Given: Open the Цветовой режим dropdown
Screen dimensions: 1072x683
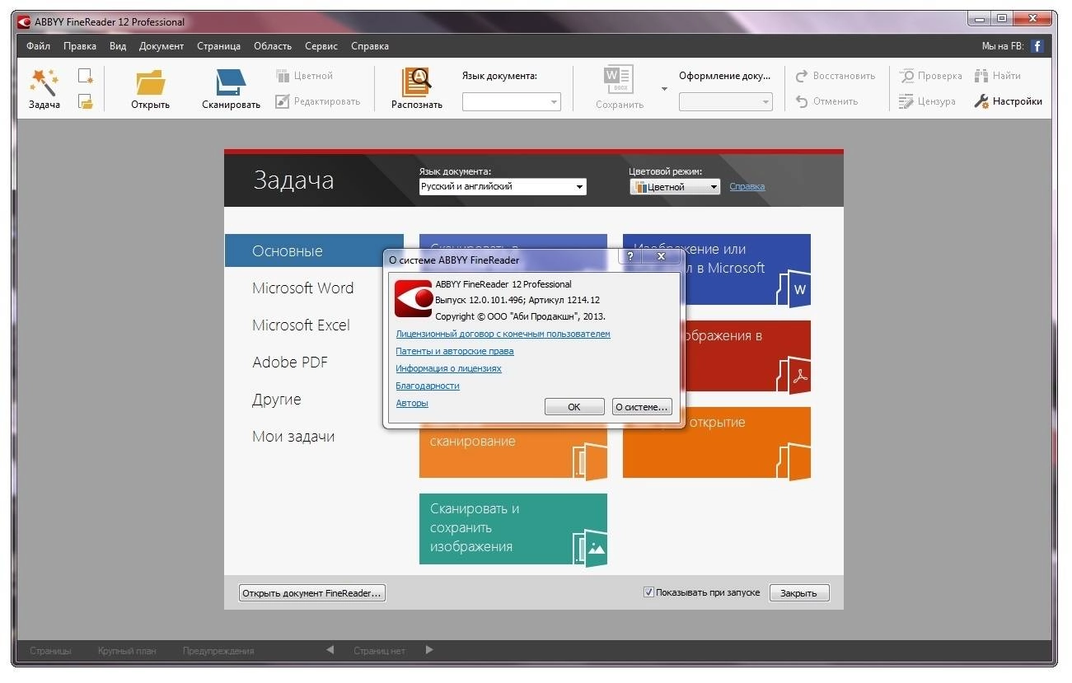Looking at the screenshot, I should (675, 187).
